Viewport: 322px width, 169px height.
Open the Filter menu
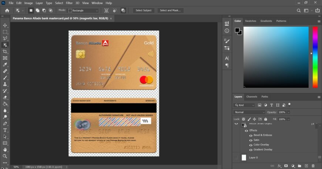[69, 3]
